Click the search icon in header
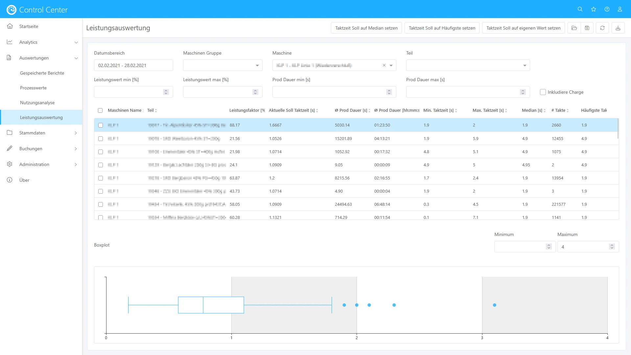Viewport: 631px width, 355px height. pos(580,9)
